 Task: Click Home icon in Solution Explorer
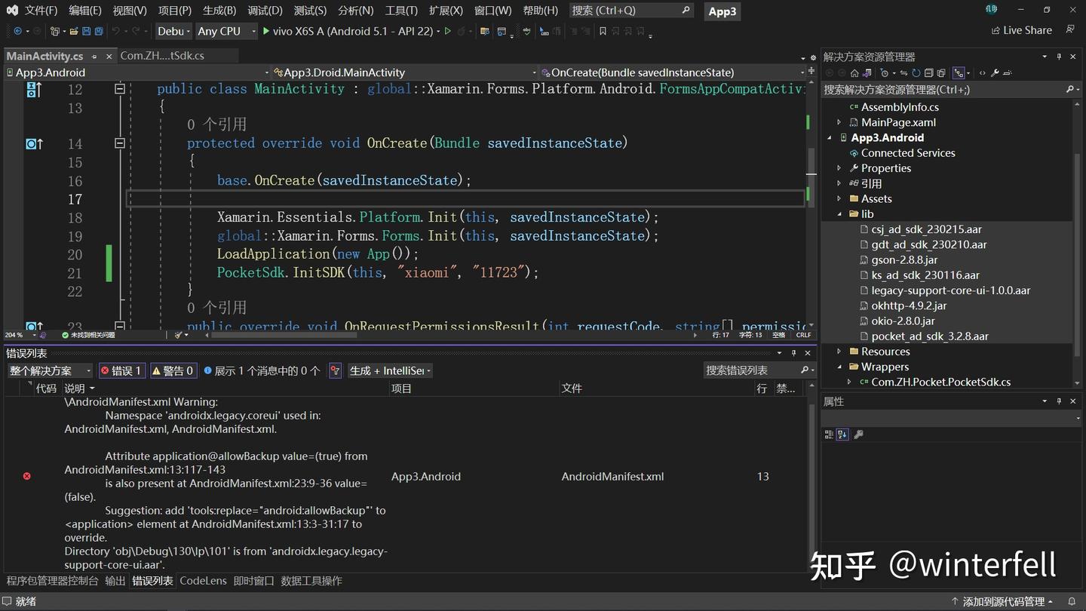coord(854,73)
